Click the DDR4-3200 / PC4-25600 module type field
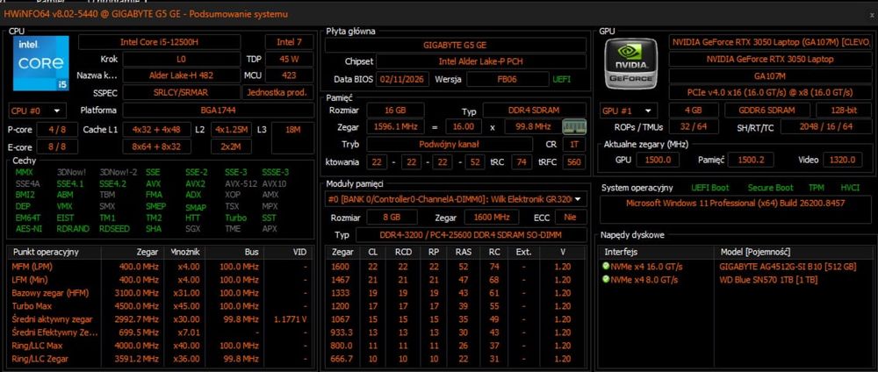Viewport: 878px width, 372px height. point(471,235)
